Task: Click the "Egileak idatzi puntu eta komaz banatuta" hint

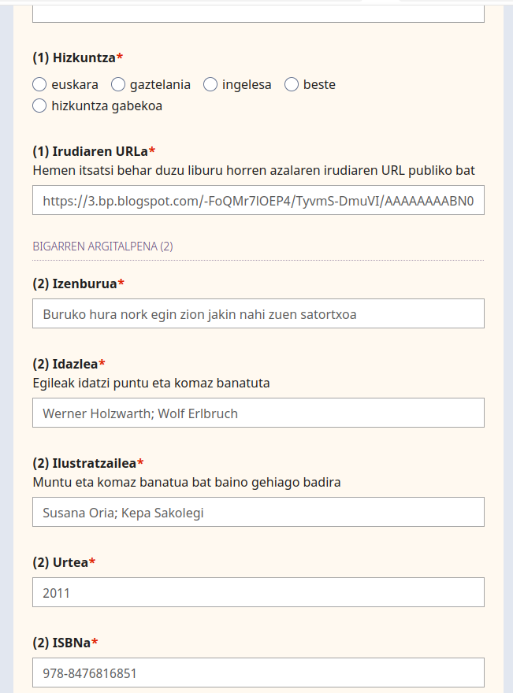Action: coord(151,383)
